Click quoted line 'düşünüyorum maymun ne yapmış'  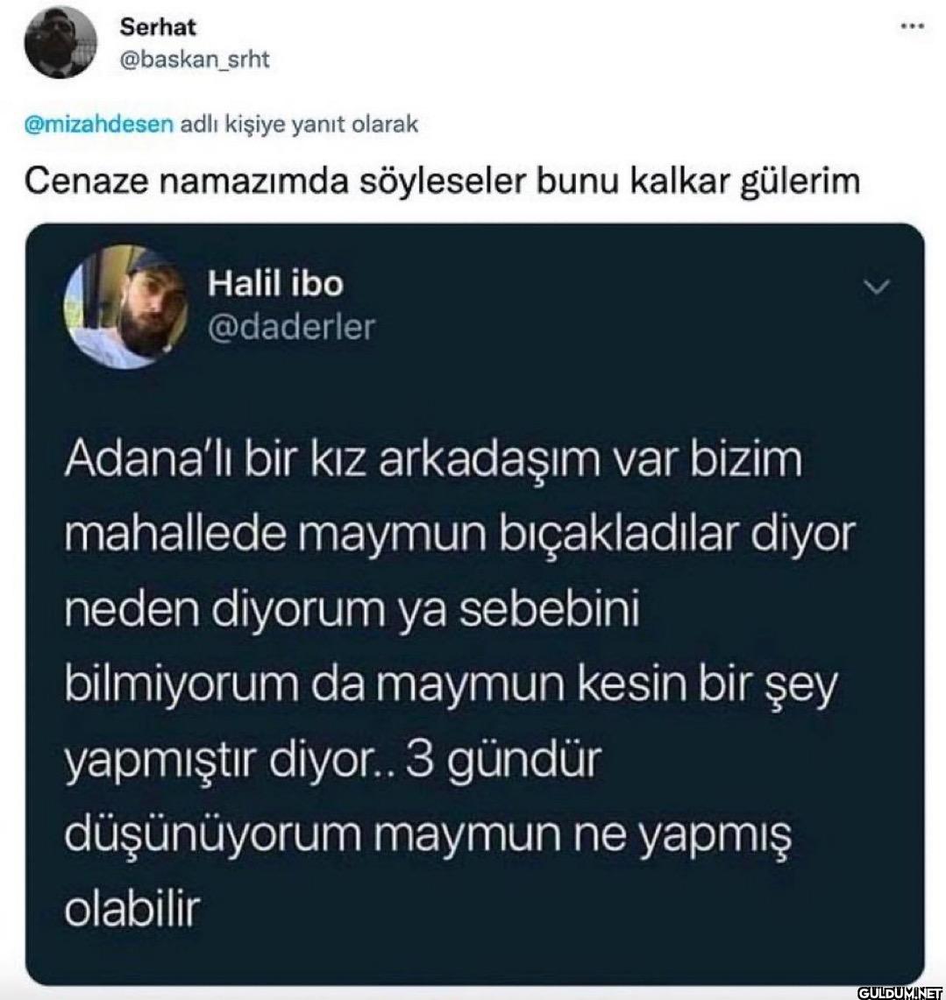pyautogui.click(x=428, y=835)
